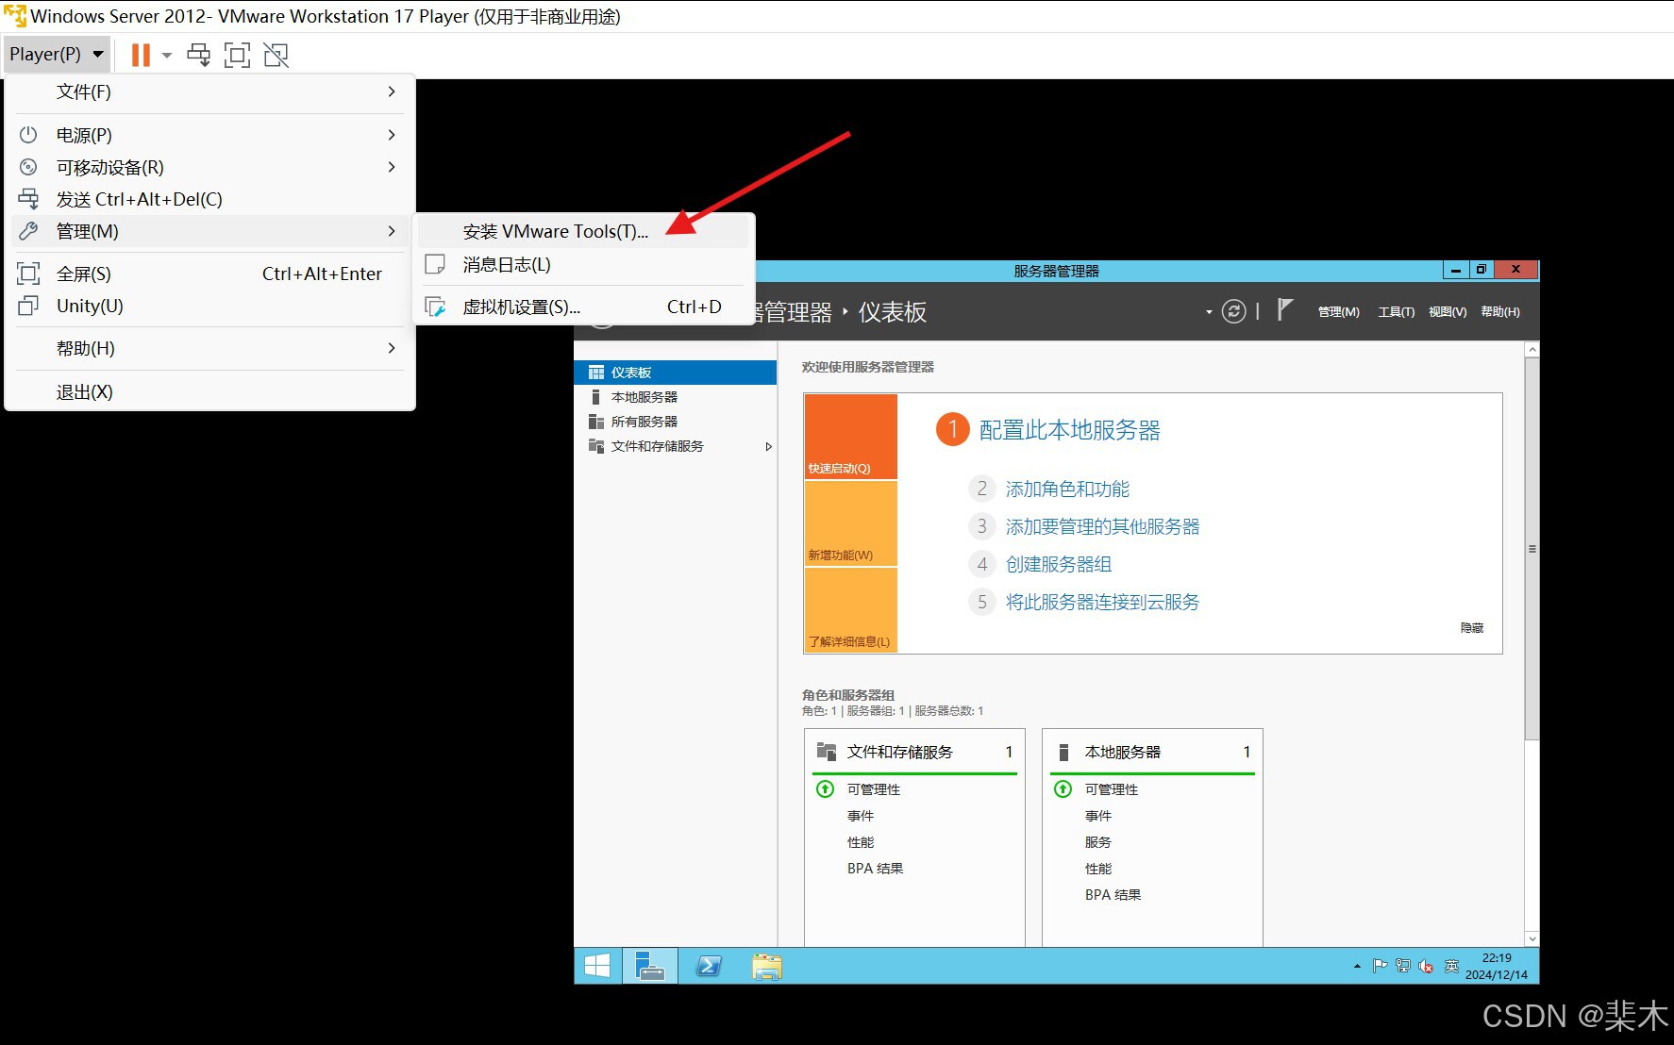Select 所有服务器 in the sidebar

(x=675, y=422)
